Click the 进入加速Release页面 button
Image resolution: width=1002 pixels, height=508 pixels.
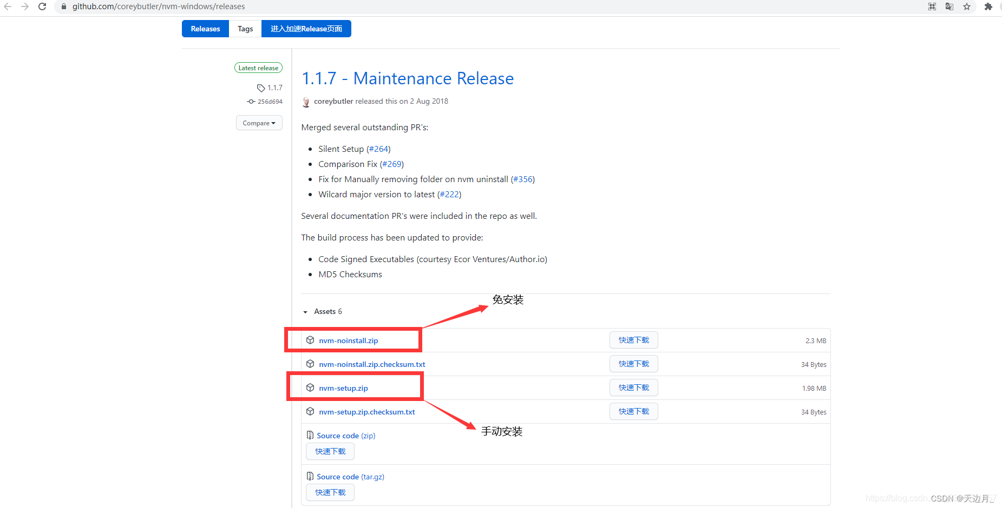306,29
